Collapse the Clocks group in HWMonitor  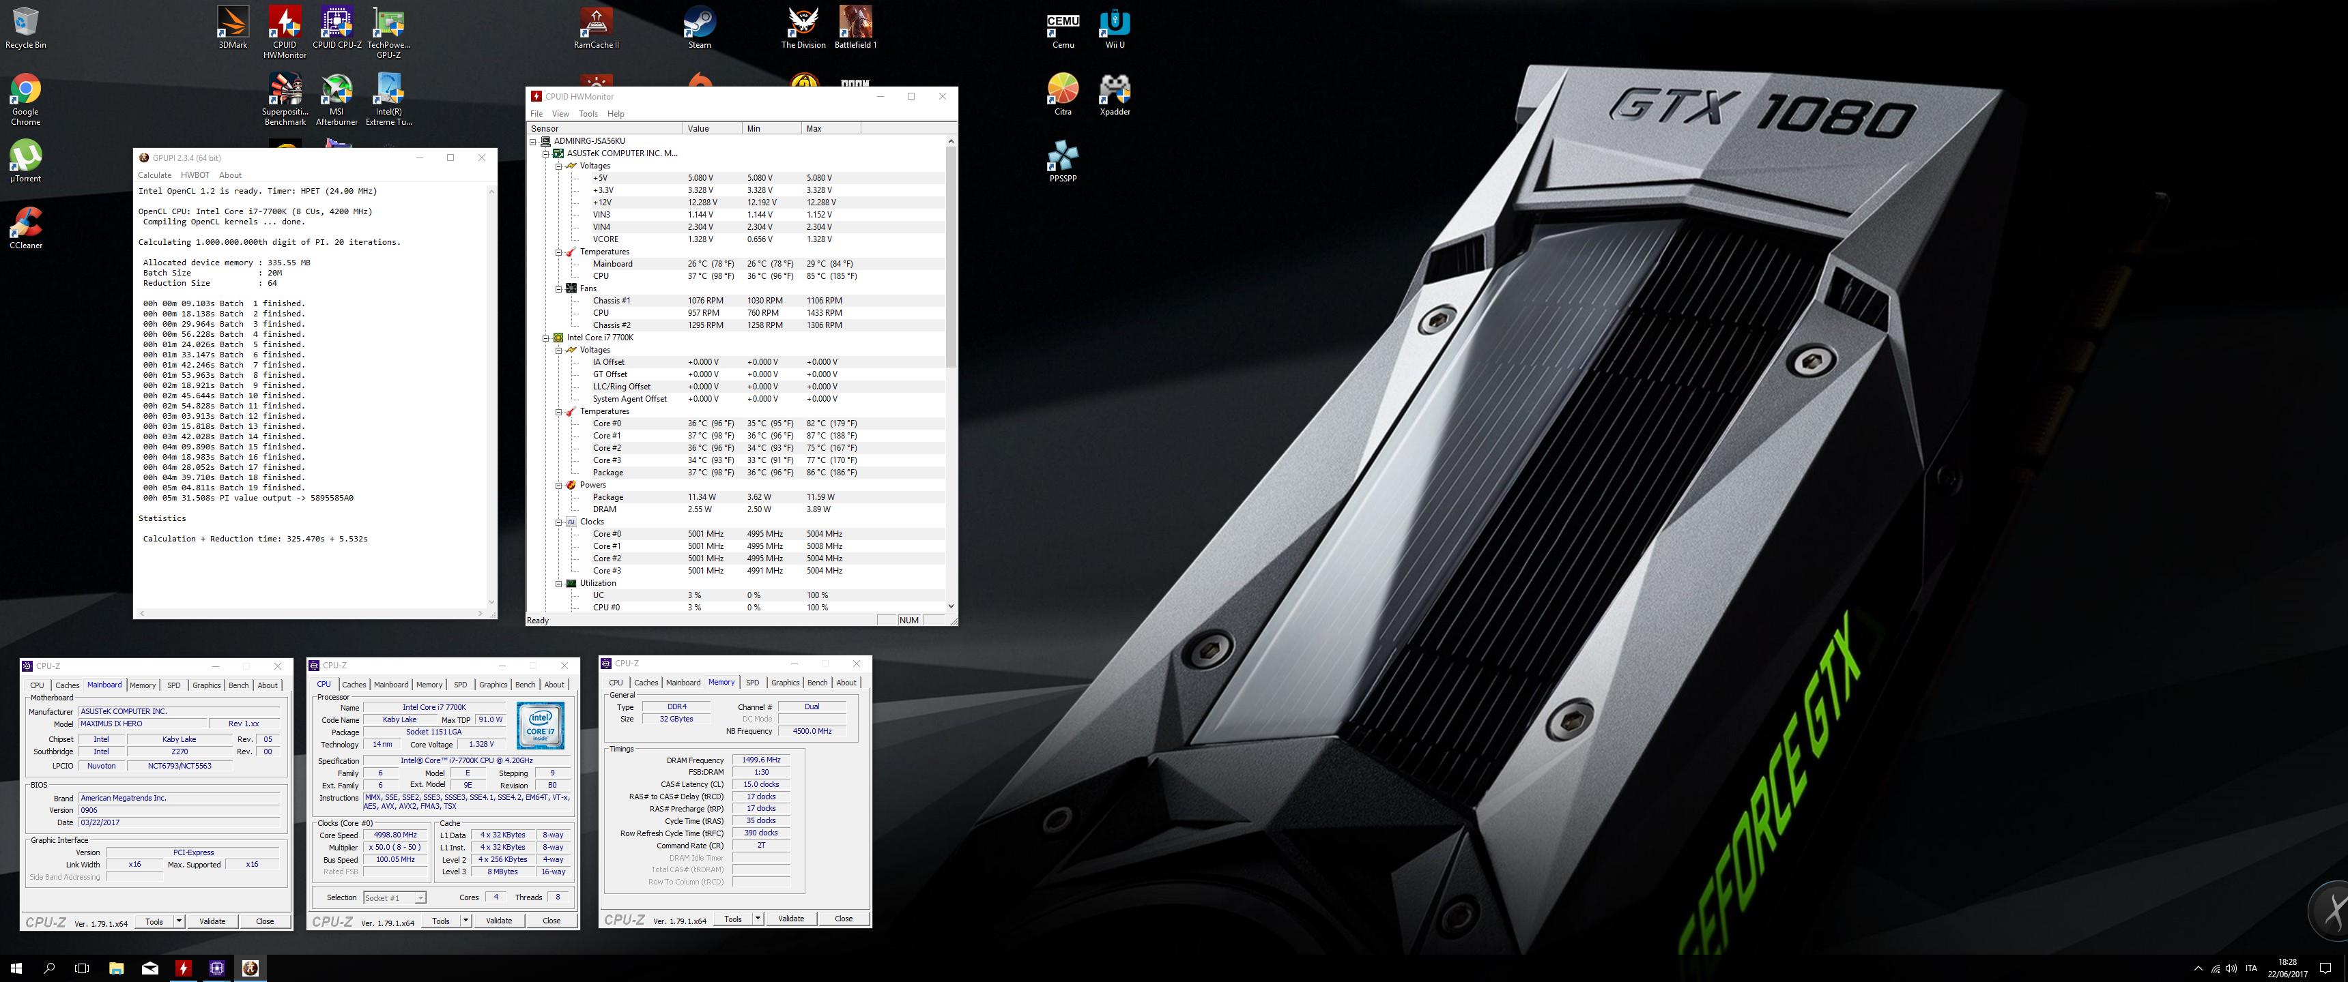[x=559, y=522]
